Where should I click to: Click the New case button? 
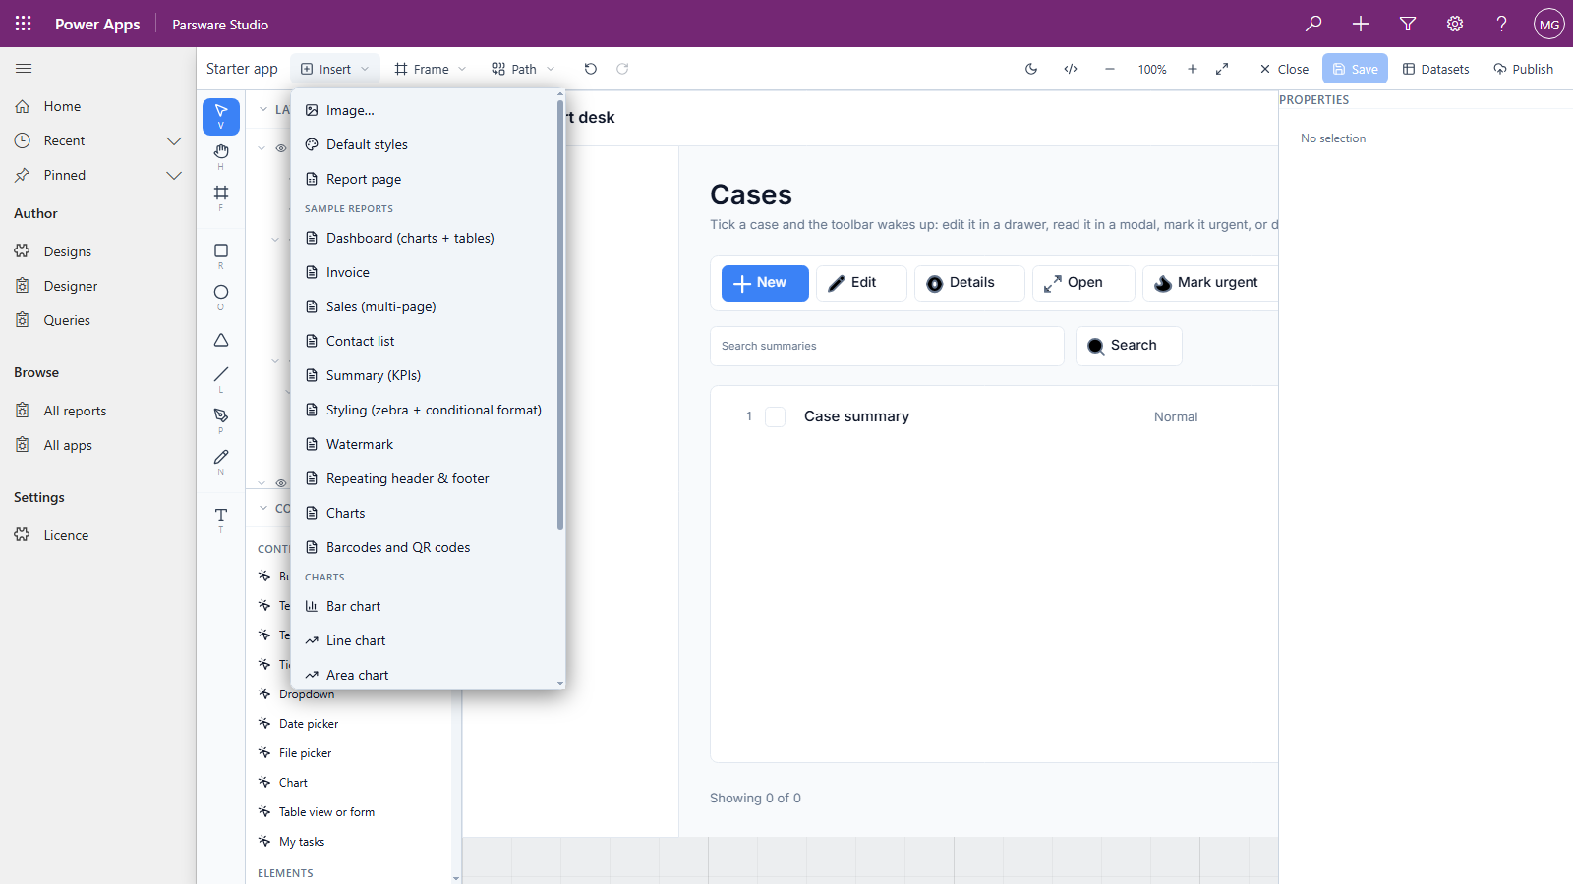pos(765,283)
